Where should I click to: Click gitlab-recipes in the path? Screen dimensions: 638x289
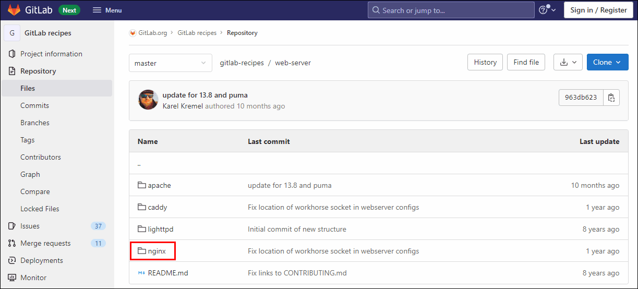pos(242,63)
